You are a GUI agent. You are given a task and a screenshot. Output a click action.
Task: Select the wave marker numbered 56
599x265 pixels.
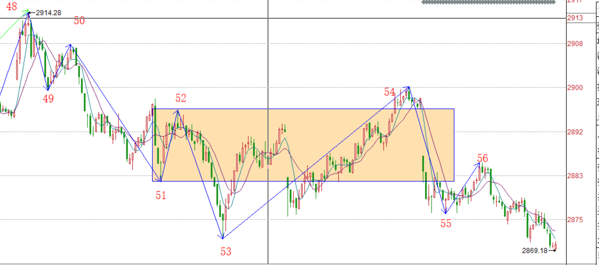(482, 158)
